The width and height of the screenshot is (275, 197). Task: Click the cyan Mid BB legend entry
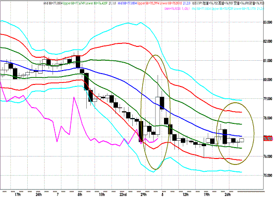coord(202,8)
